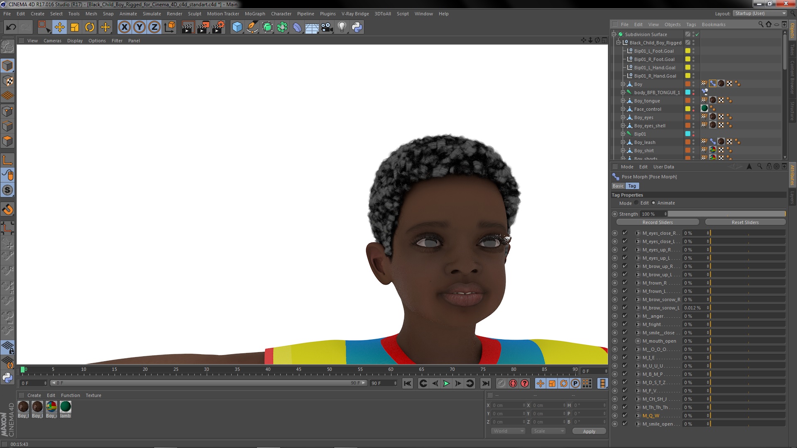Open Layout Startup dropdown
The image size is (797, 448).
760,14
